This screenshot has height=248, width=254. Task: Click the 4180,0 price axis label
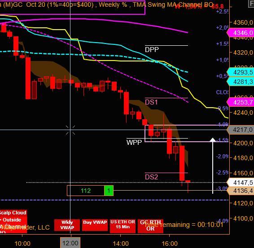(243, 158)
